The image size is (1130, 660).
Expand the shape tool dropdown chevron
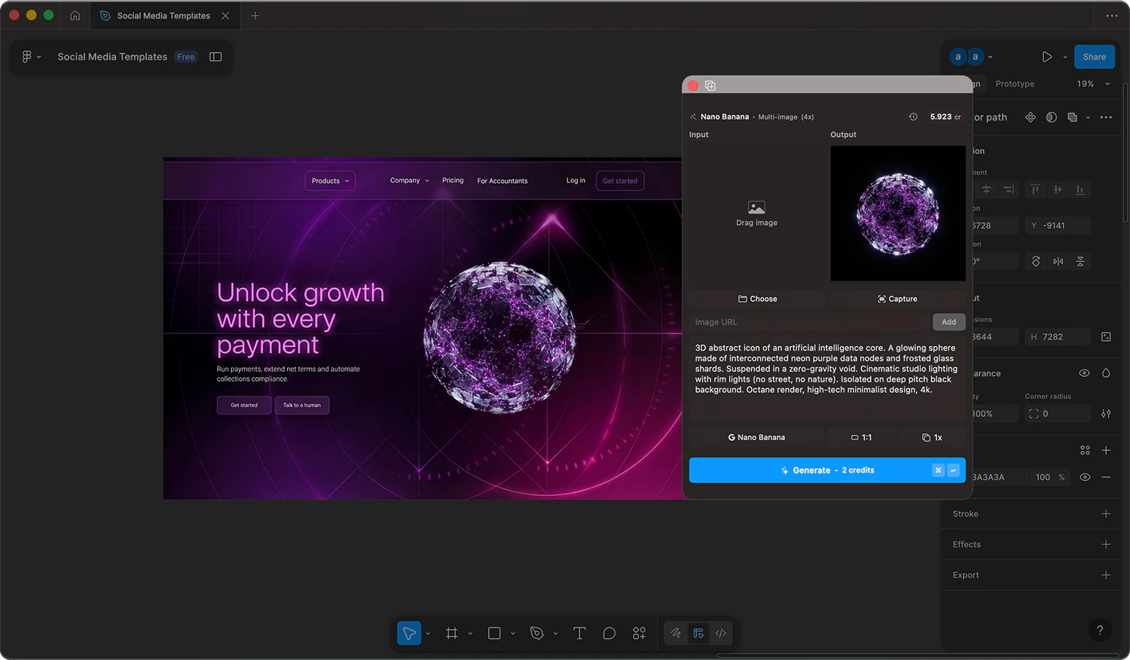point(513,633)
